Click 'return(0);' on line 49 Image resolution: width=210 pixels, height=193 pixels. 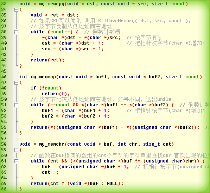click(x=56, y=94)
